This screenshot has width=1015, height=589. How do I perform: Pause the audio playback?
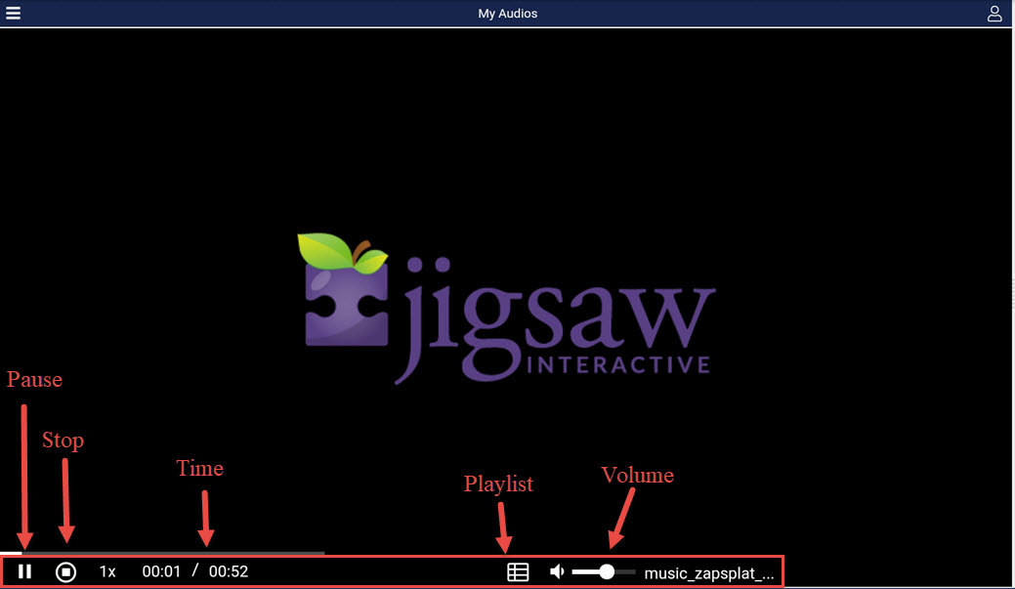coord(25,571)
